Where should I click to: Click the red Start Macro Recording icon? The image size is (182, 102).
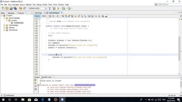[96, 16]
